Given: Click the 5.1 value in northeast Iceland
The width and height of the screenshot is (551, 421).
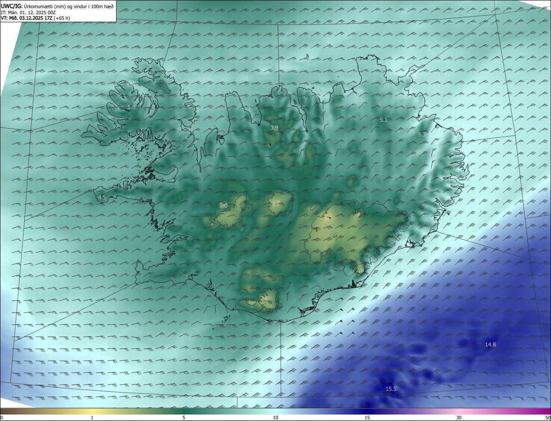Looking at the screenshot, I should tap(384, 120).
